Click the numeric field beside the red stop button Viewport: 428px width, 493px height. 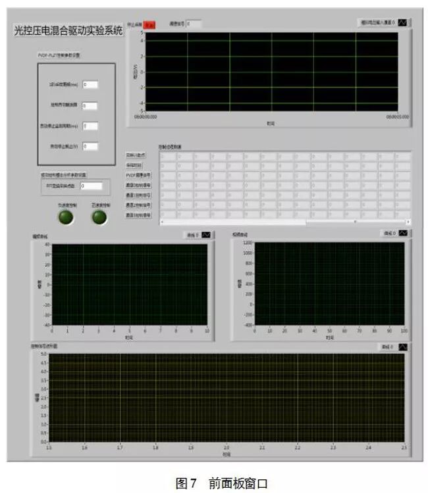coord(194,24)
